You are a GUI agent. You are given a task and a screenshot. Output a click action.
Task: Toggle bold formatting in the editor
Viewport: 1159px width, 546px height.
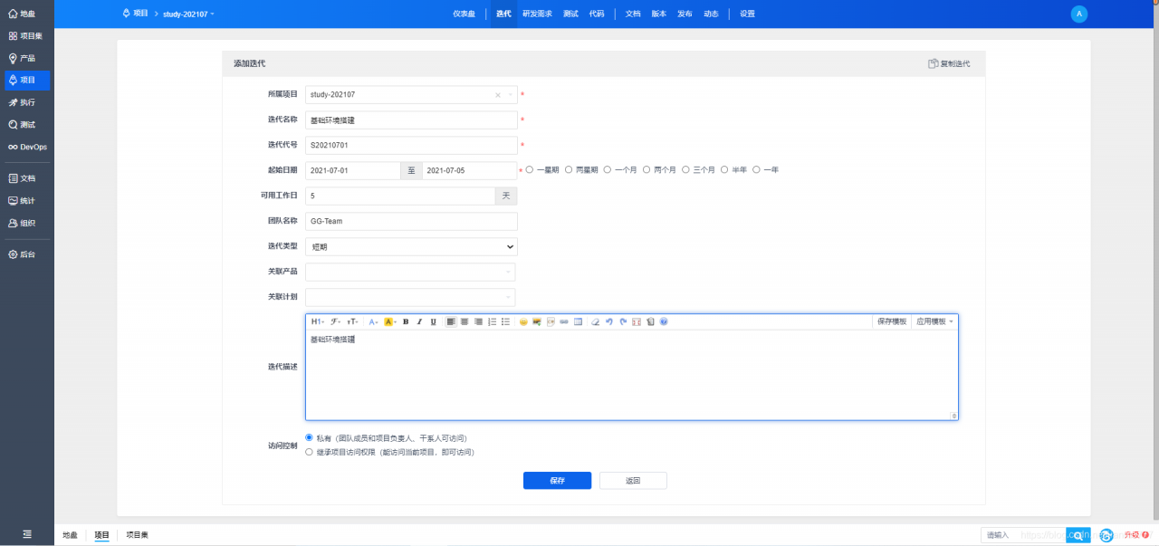[406, 321]
